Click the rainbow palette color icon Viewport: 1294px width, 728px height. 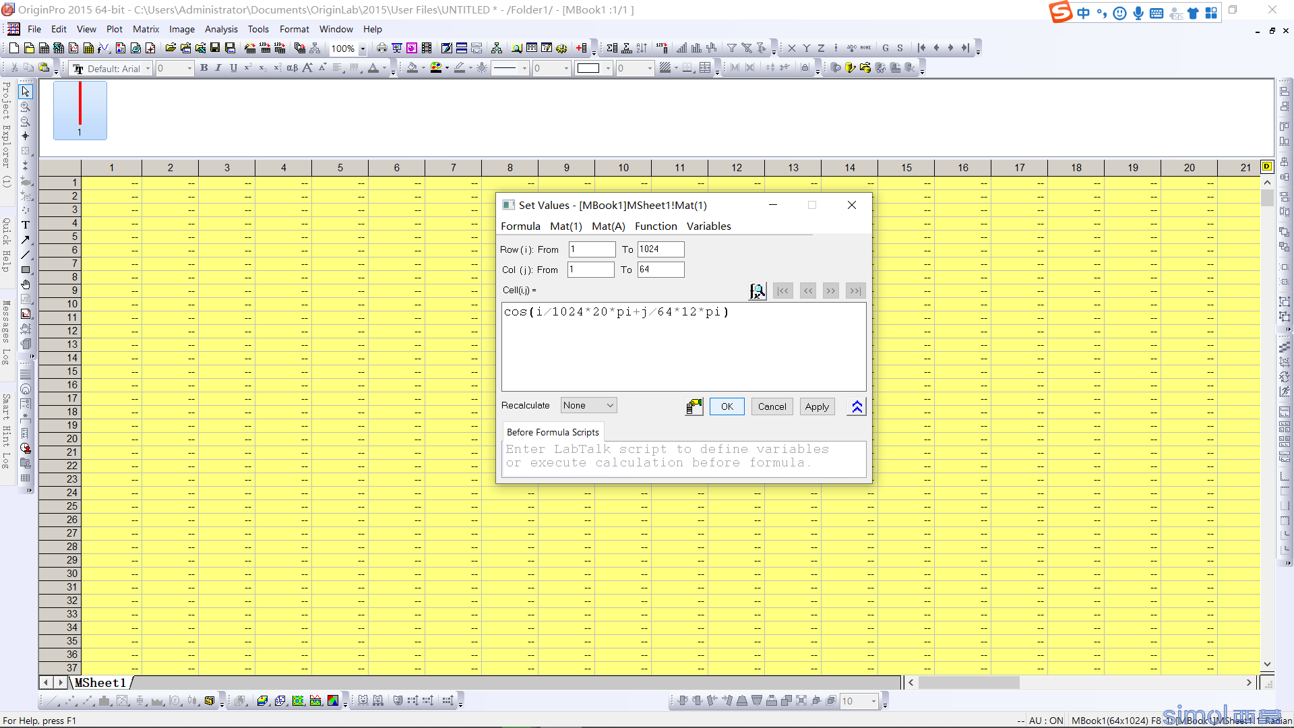tap(435, 68)
